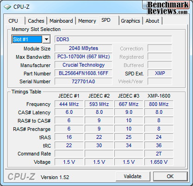Screen dimensions: 193x186
Task: Go to the Memory tab
Action: pos(87,21)
